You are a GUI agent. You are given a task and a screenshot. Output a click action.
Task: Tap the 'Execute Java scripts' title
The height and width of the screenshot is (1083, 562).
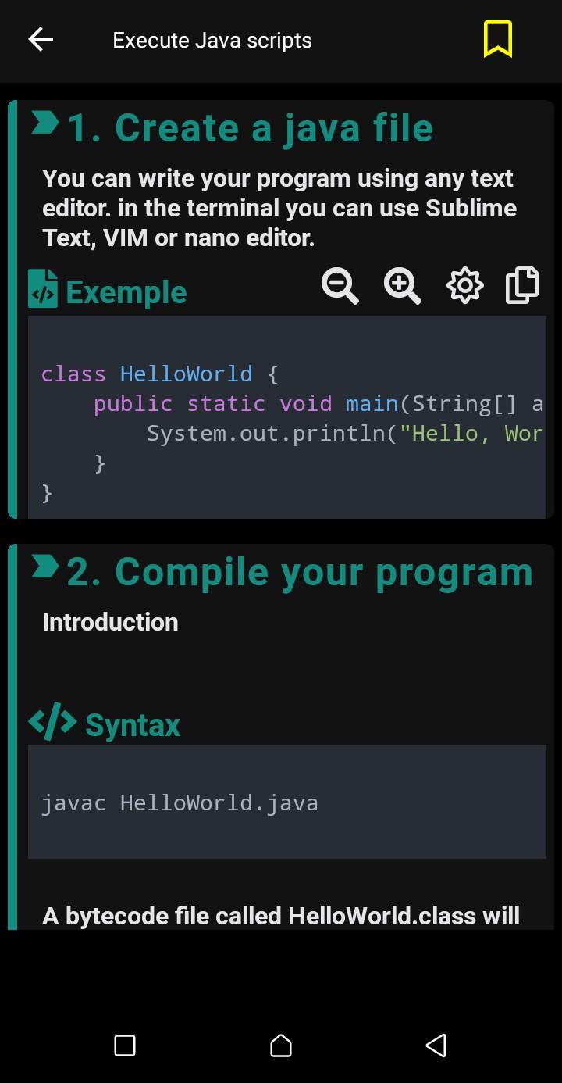coord(212,41)
